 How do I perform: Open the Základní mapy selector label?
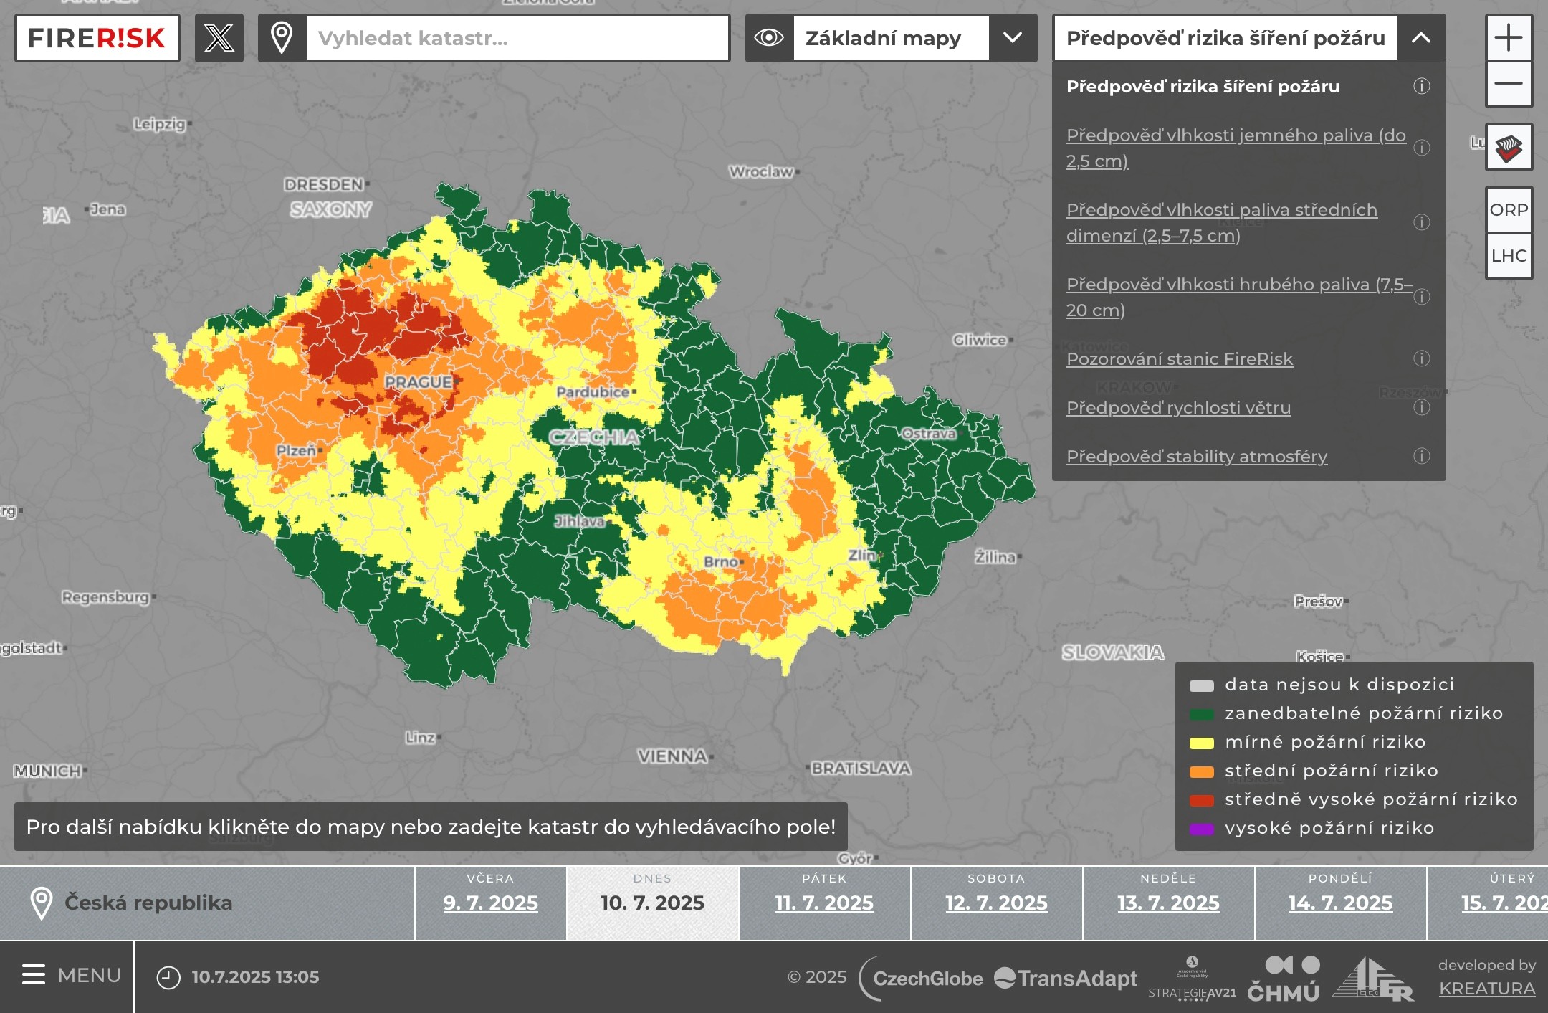[891, 38]
